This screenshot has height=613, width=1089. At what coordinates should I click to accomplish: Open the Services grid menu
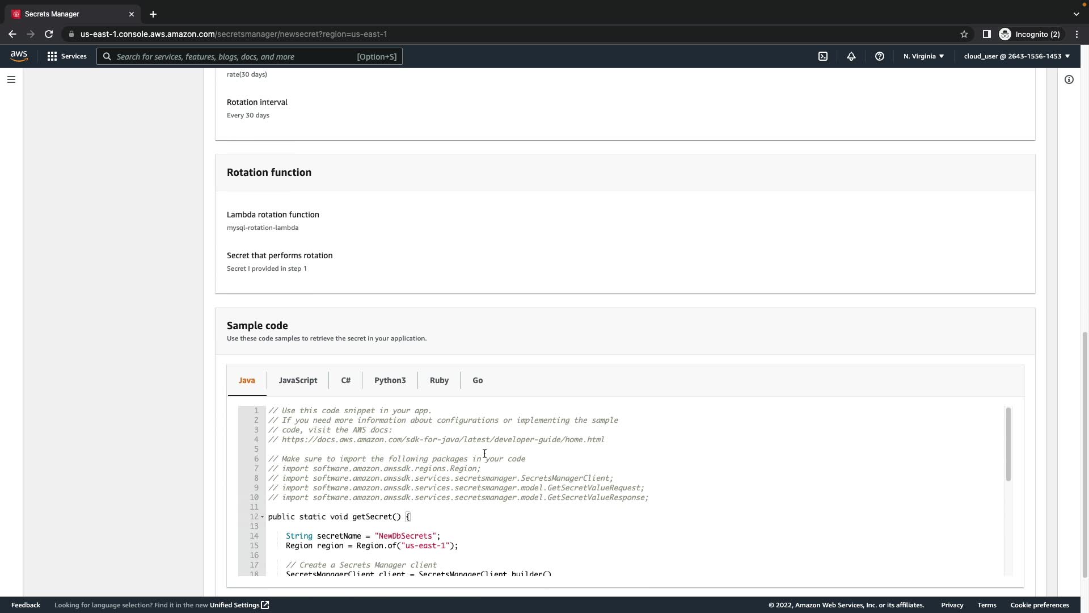[67, 56]
